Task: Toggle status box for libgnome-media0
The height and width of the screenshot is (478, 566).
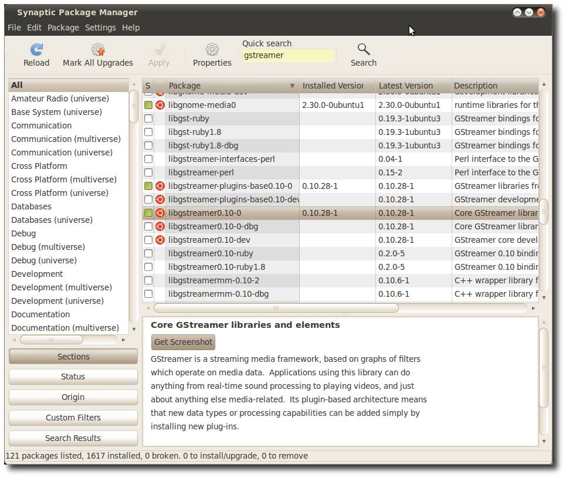Action: [148, 105]
